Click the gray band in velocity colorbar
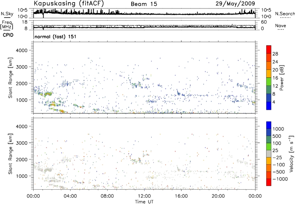The image size is (295, 204). tap(269, 154)
